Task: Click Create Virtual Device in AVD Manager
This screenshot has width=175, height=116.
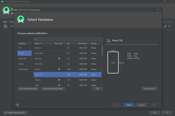Action: pos(15,113)
